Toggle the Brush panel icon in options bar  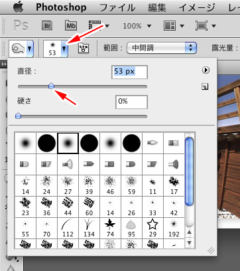tap(84, 48)
